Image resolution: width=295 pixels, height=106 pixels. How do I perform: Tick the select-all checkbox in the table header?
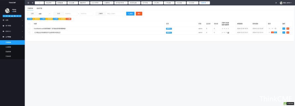[x=29, y=24]
